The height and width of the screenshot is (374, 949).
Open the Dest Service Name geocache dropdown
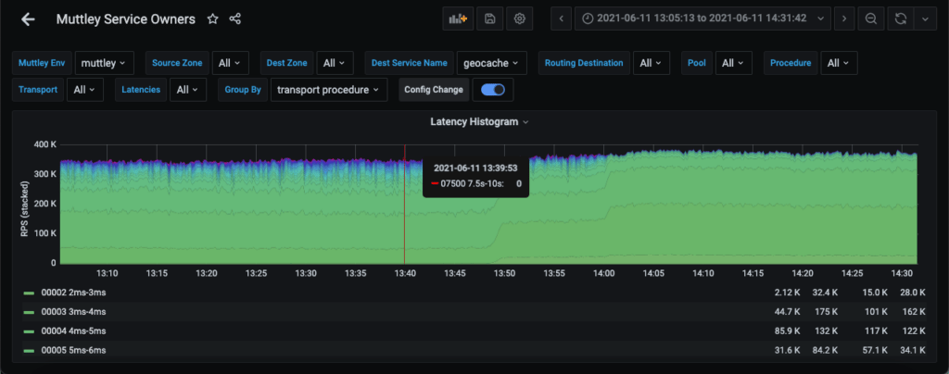(x=491, y=63)
